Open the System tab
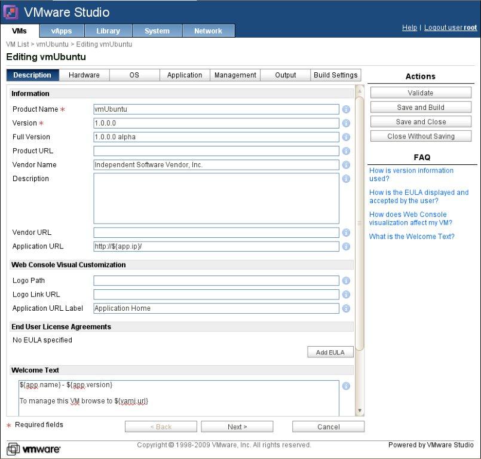Viewport: 481px width, 459px height. coord(157,31)
